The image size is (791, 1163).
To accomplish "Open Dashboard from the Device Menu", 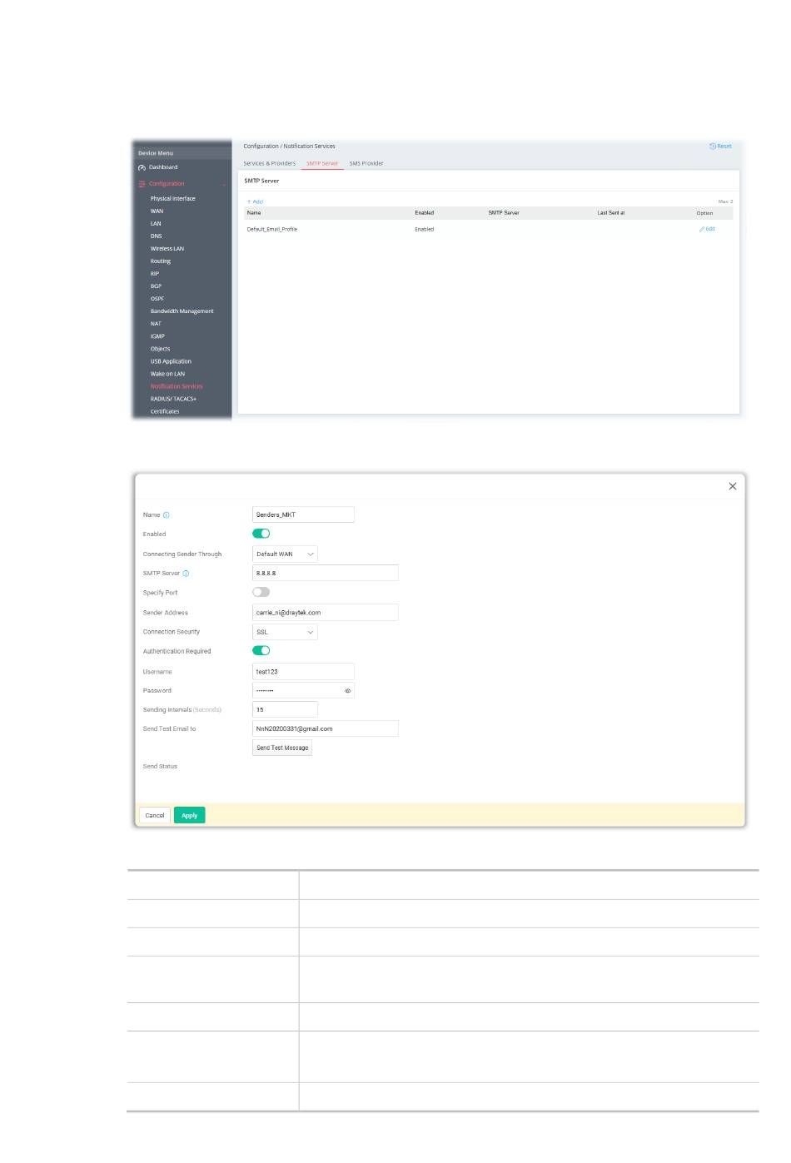I will (x=163, y=167).
